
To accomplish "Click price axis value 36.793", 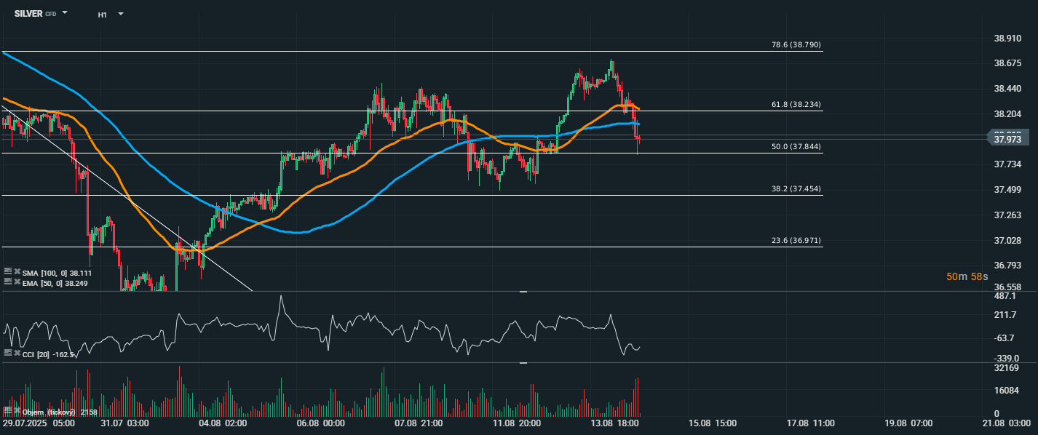I will click(1007, 266).
